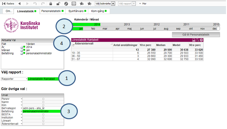Sort by Antal anställningar column header

click(126, 45)
